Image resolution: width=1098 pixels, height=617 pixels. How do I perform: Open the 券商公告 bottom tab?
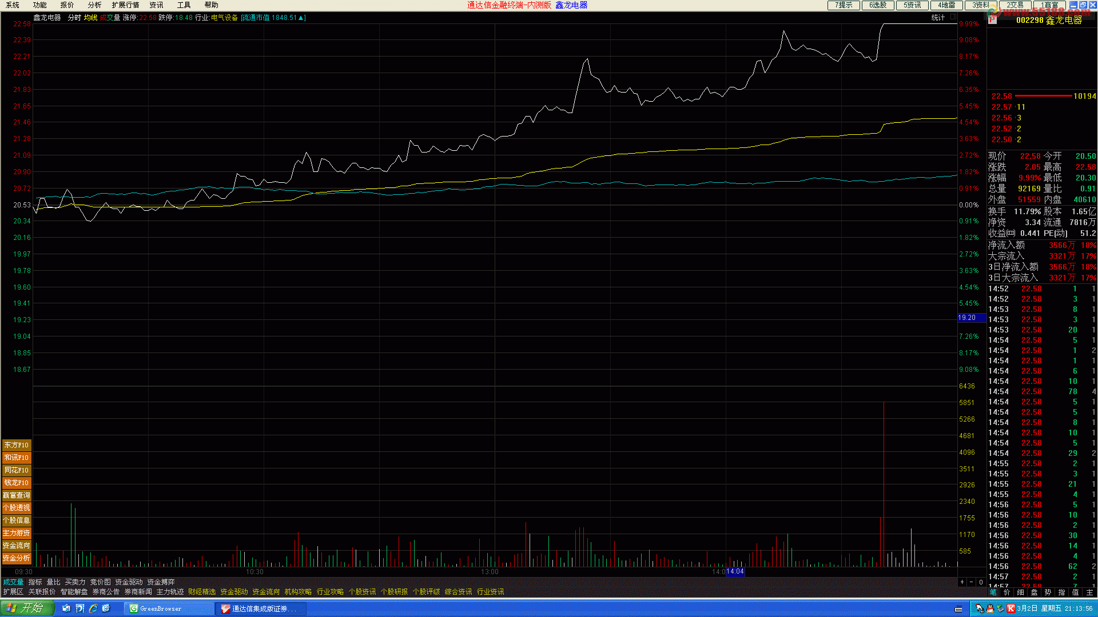[106, 592]
